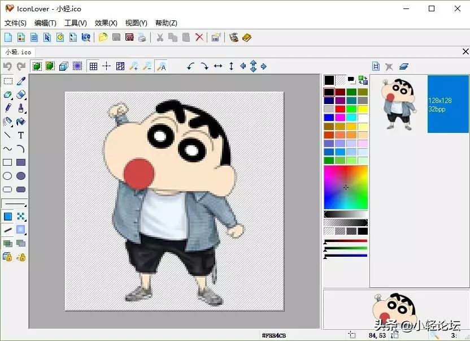Image resolution: width=470 pixels, height=341 pixels.
Task: Select the filled rectangle shape tool
Action: [x=21, y=162]
